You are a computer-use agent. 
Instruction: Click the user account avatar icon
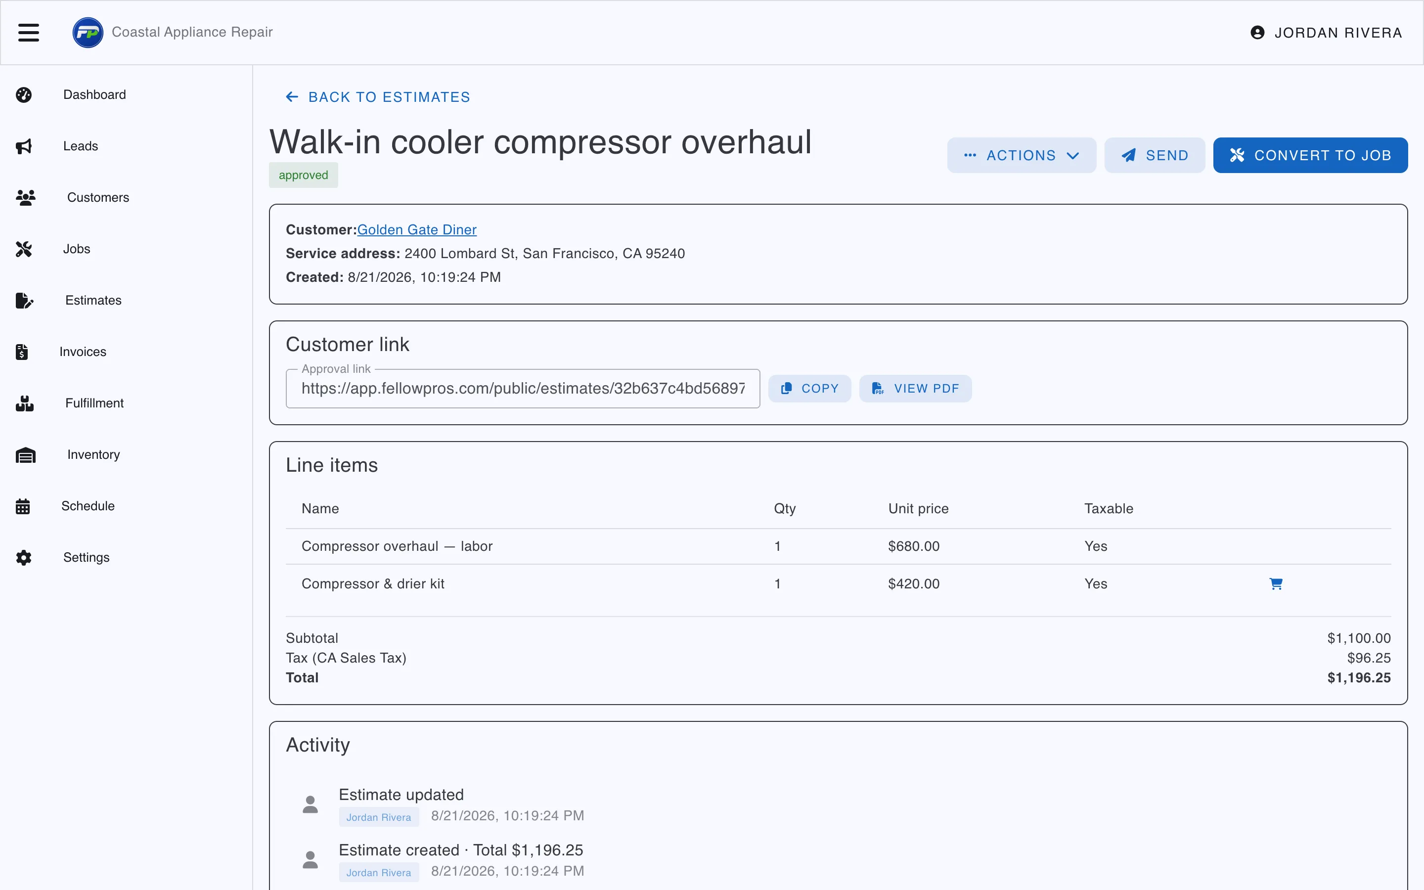coord(1257,32)
